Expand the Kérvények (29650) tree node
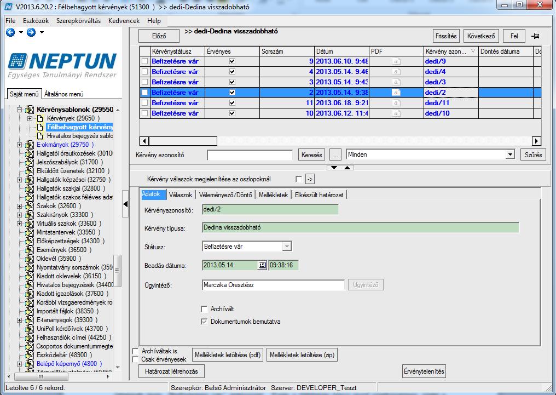Viewport: 556px width, 395px height. point(30,118)
